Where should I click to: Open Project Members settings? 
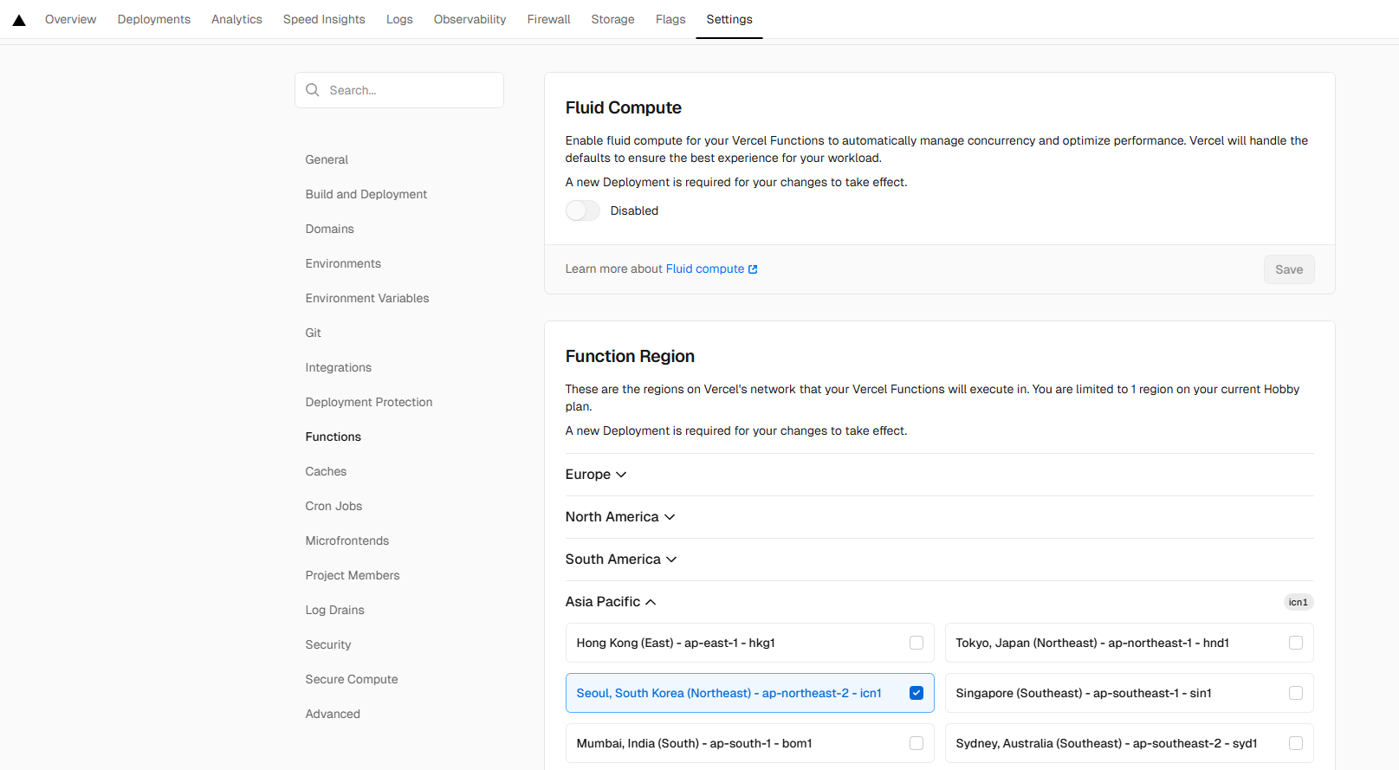(353, 575)
